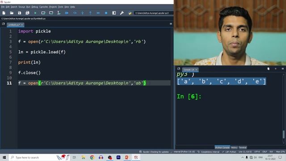Screen dimensions: 286x161
Task: Save all open files
Action: [27, 13]
